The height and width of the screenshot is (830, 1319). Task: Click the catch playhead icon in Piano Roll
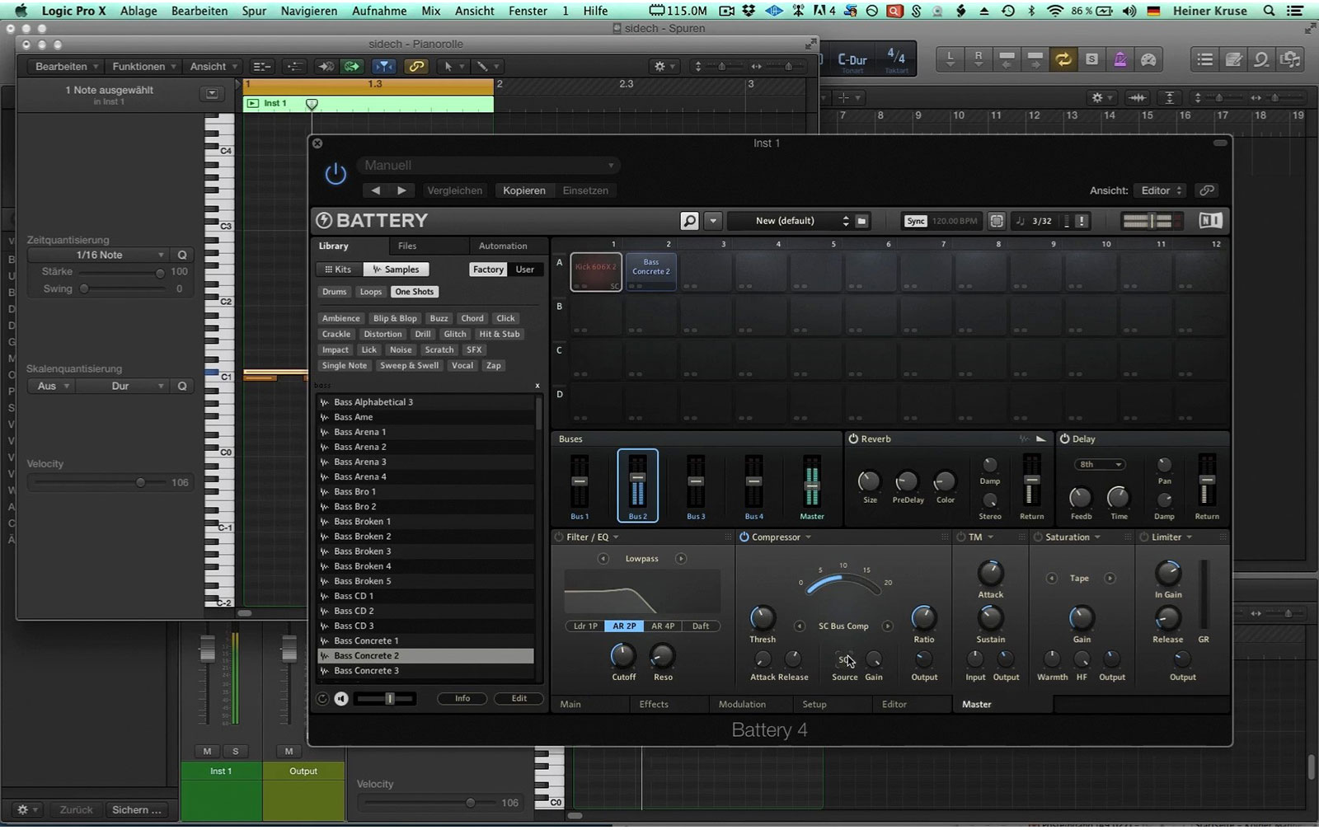coord(383,67)
